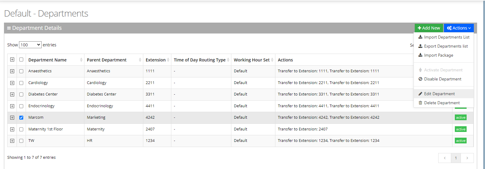
Task: Open the show entries count dropdown
Action: [x=30, y=45]
